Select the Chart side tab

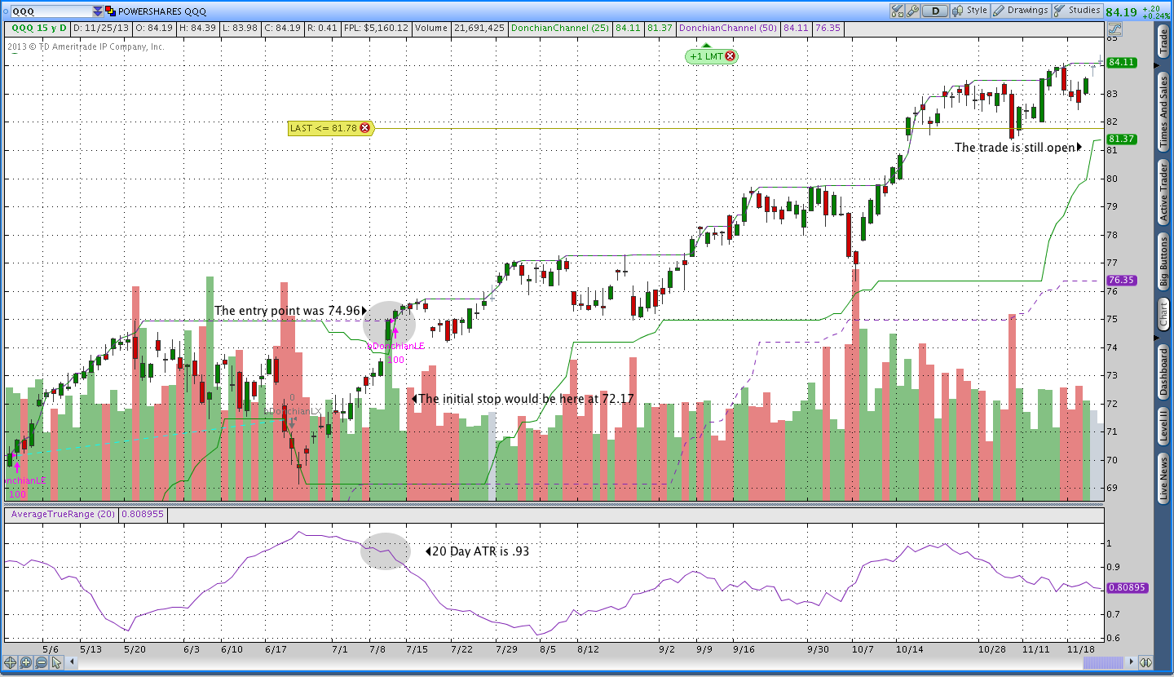1163,314
